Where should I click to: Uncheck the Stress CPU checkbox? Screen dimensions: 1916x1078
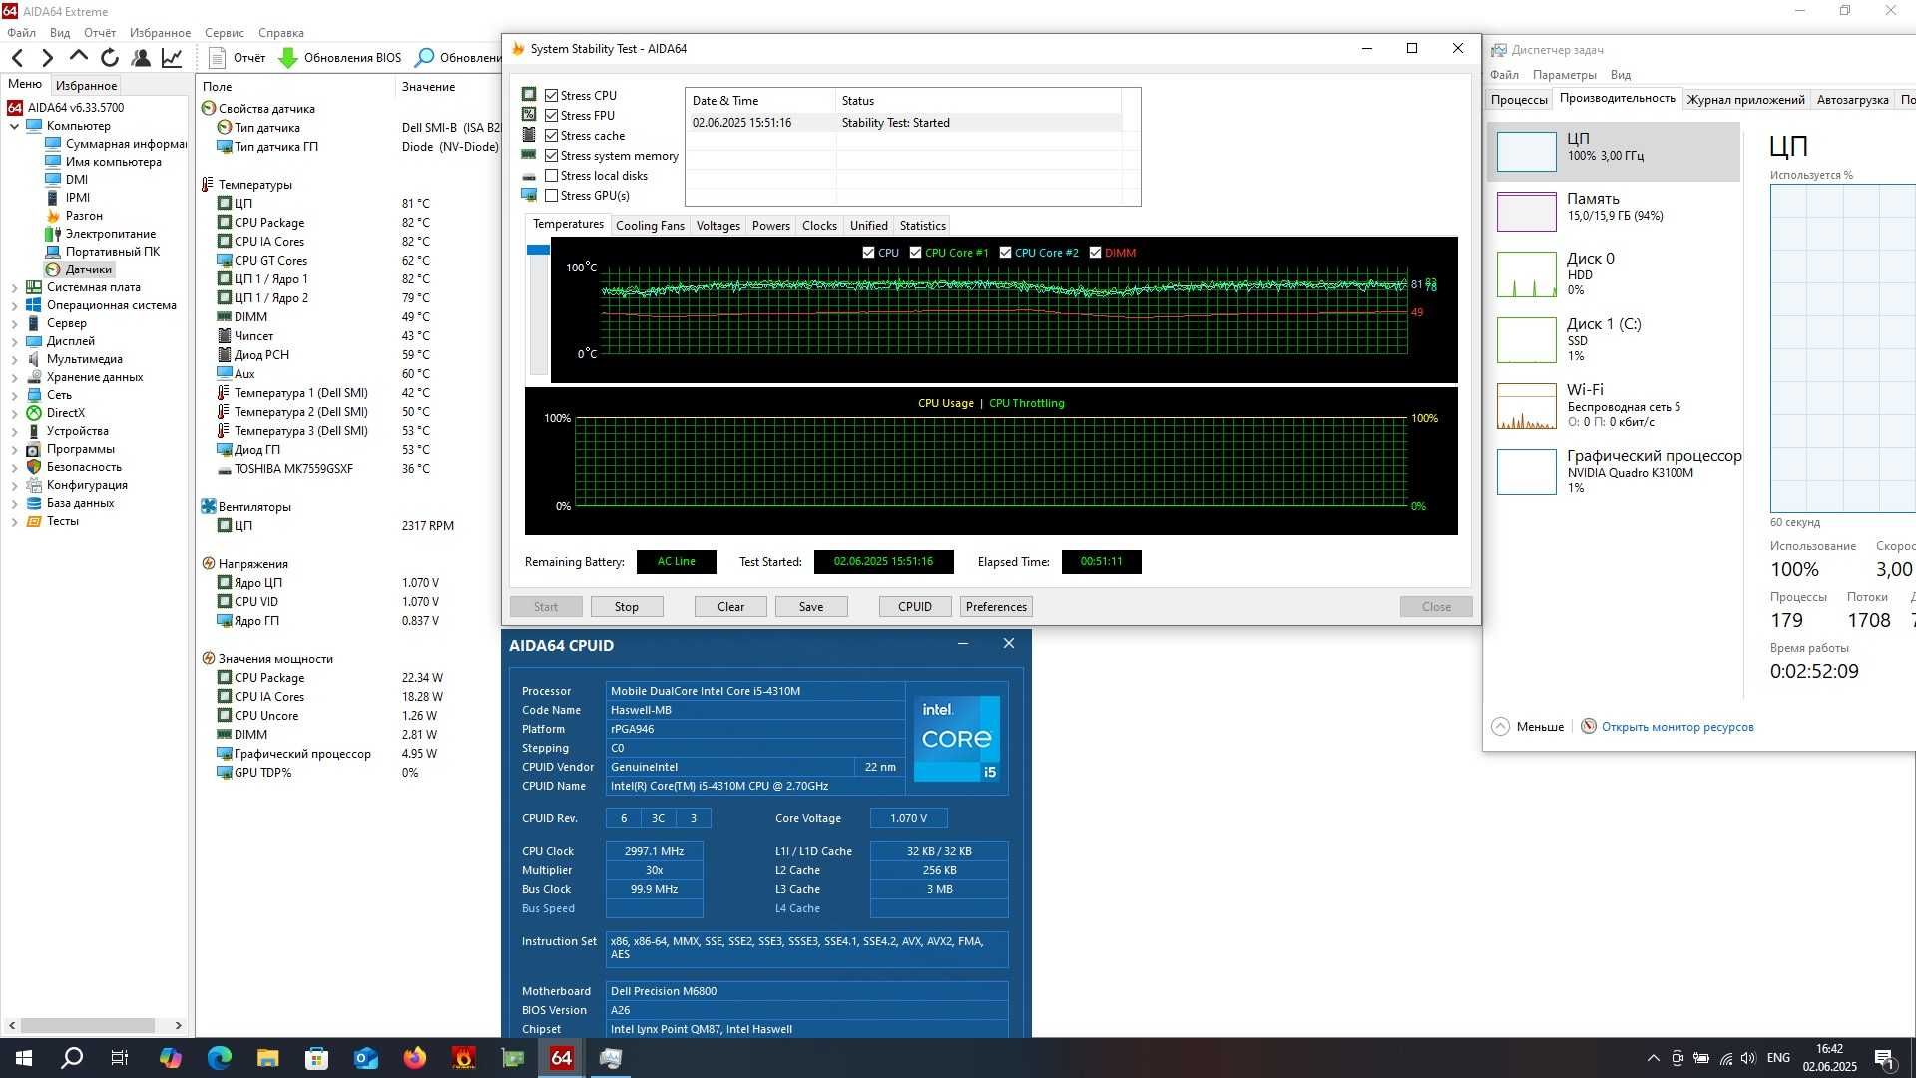point(551,96)
